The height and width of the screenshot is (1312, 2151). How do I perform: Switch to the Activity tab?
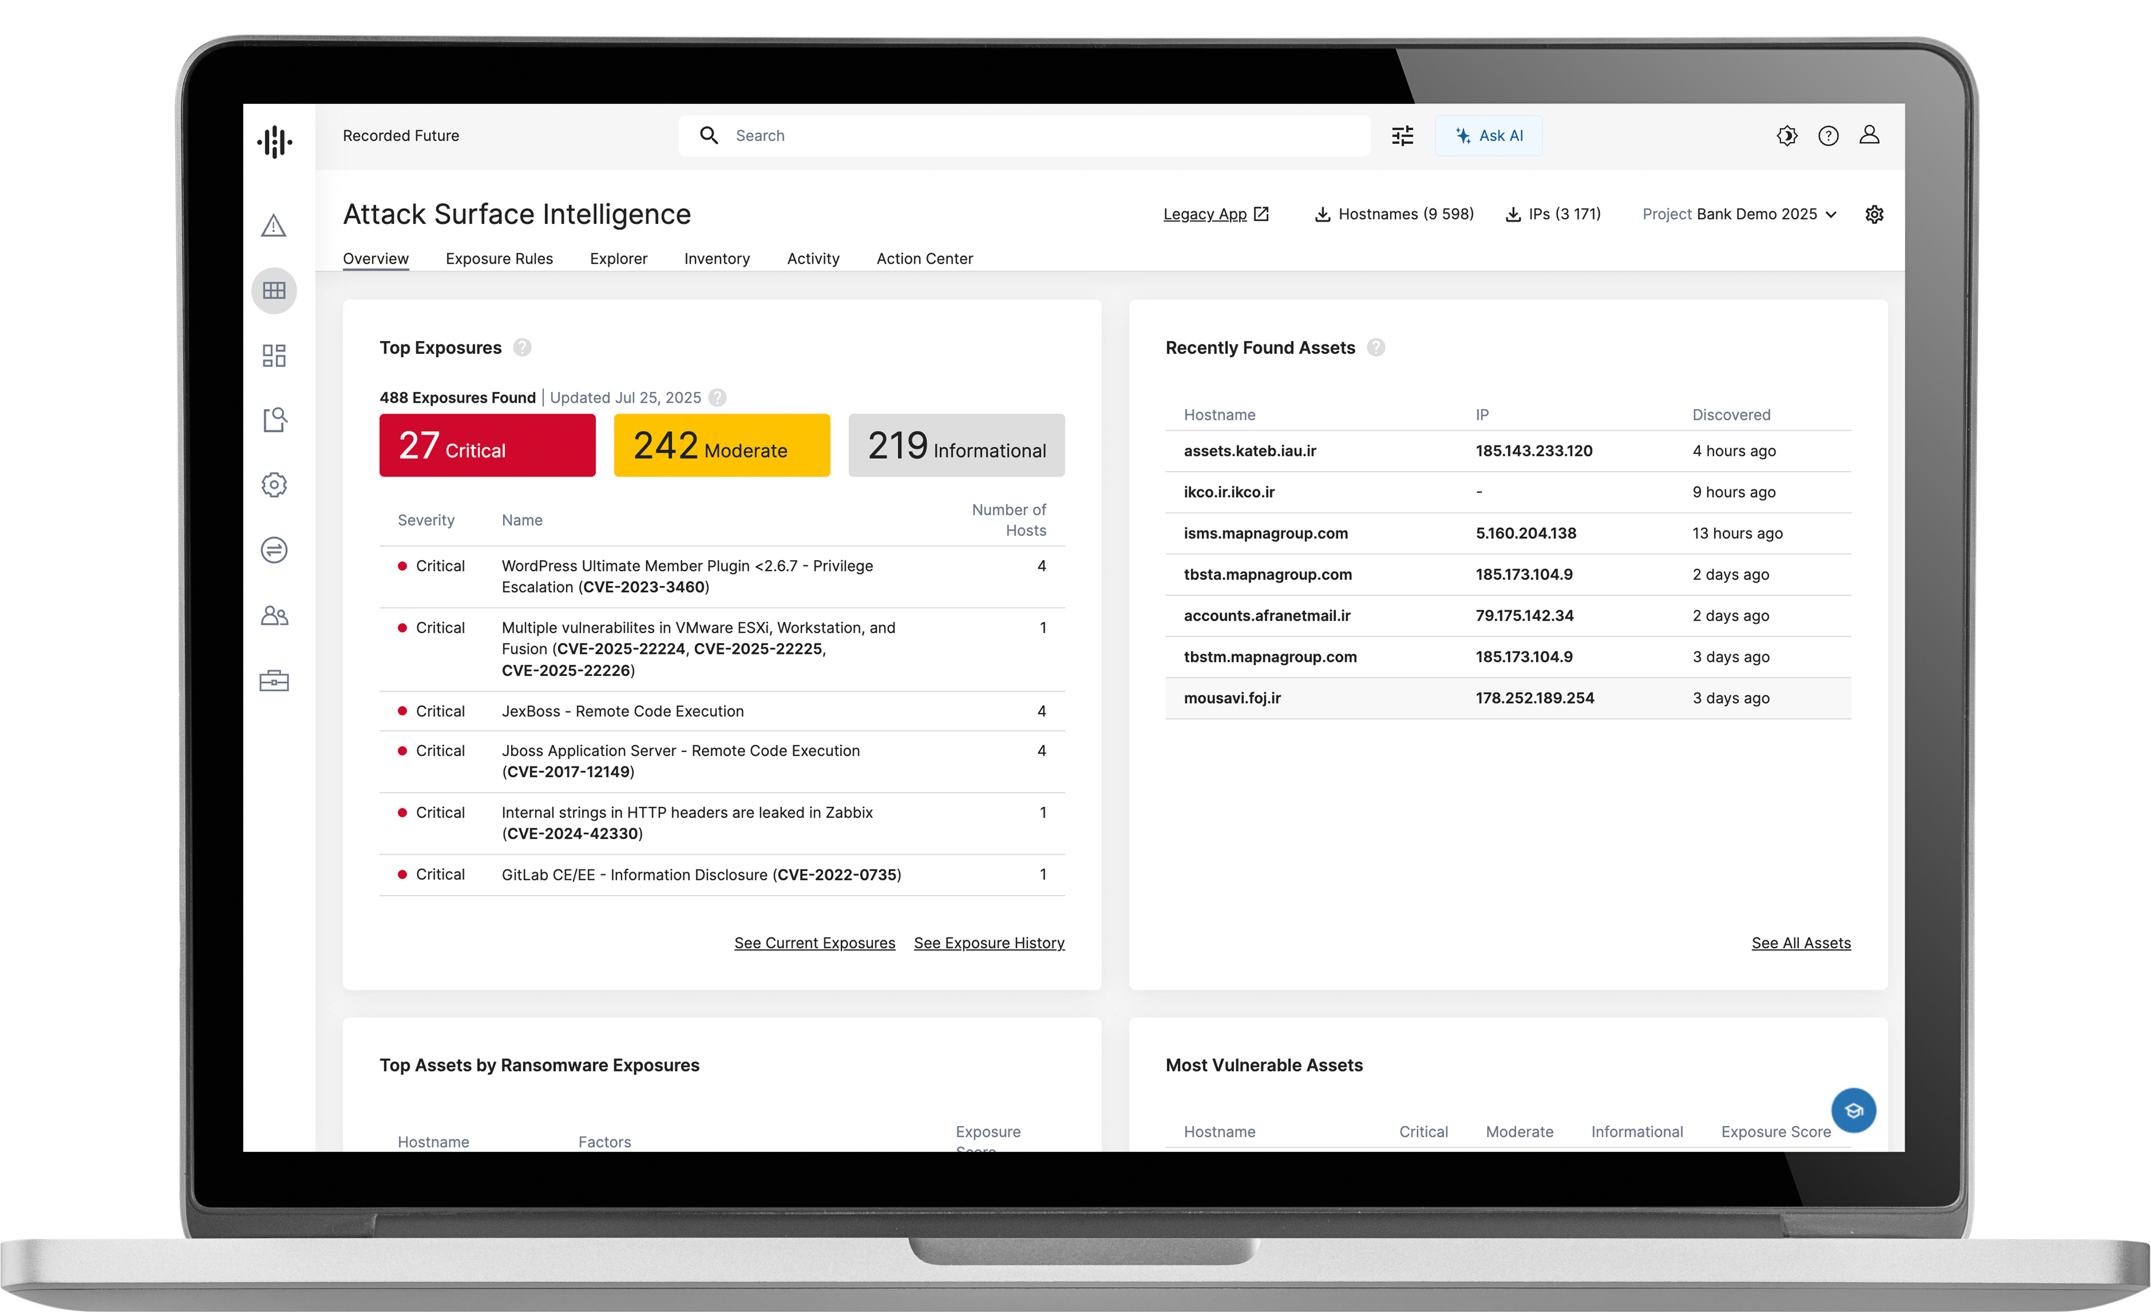(813, 258)
